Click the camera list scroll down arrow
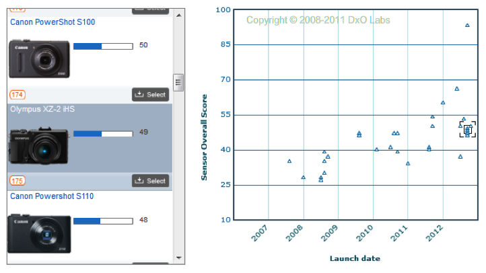The image size is (486, 273). (x=179, y=258)
